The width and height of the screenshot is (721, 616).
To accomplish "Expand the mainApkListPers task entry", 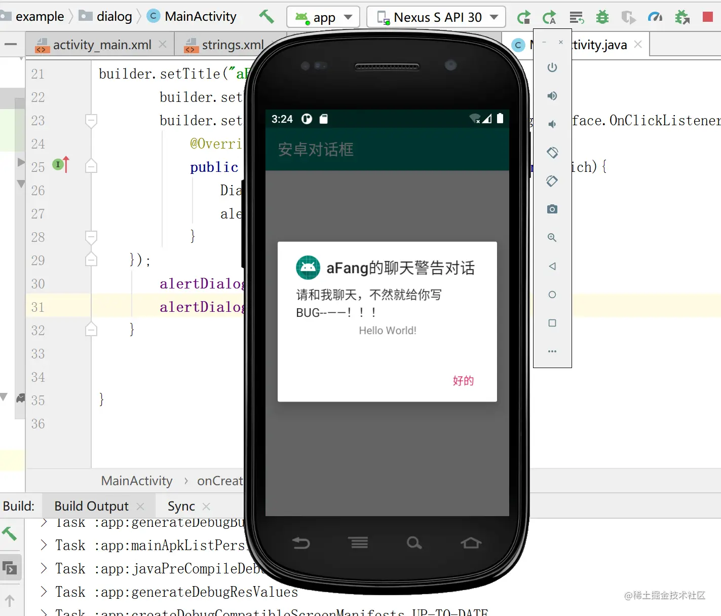I will 44,545.
